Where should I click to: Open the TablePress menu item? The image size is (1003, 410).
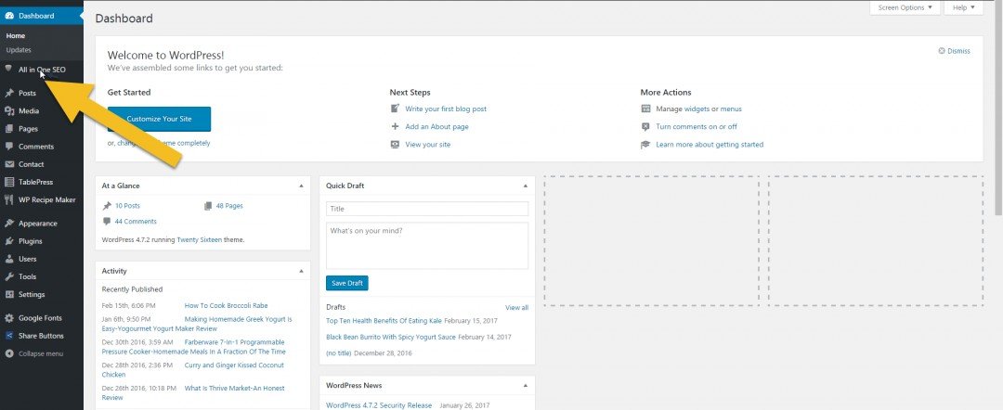(x=42, y=182)
